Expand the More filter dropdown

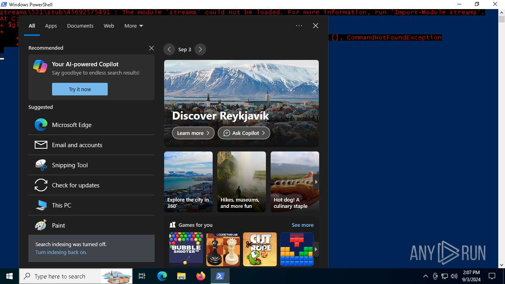tap(134, 26)
